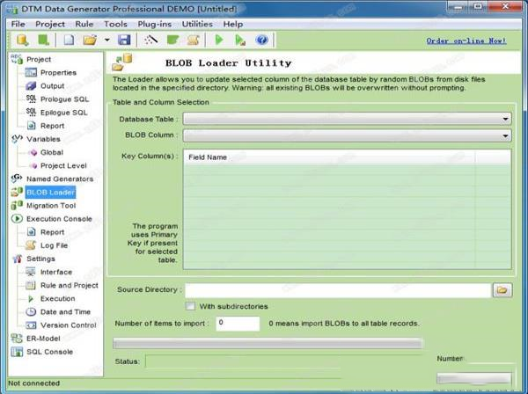
Task: Browse source directory with folder button
Action: coord(502,290)
